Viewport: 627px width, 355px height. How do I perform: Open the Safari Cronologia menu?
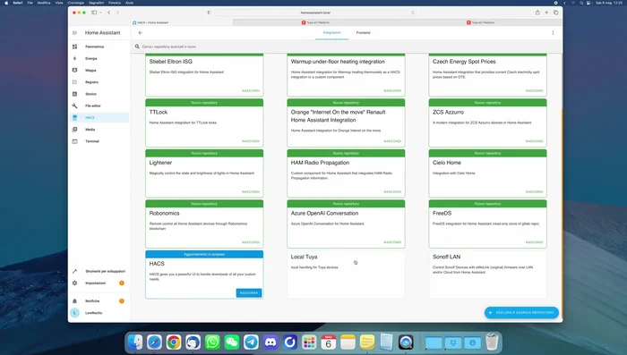tap(75, 3)
